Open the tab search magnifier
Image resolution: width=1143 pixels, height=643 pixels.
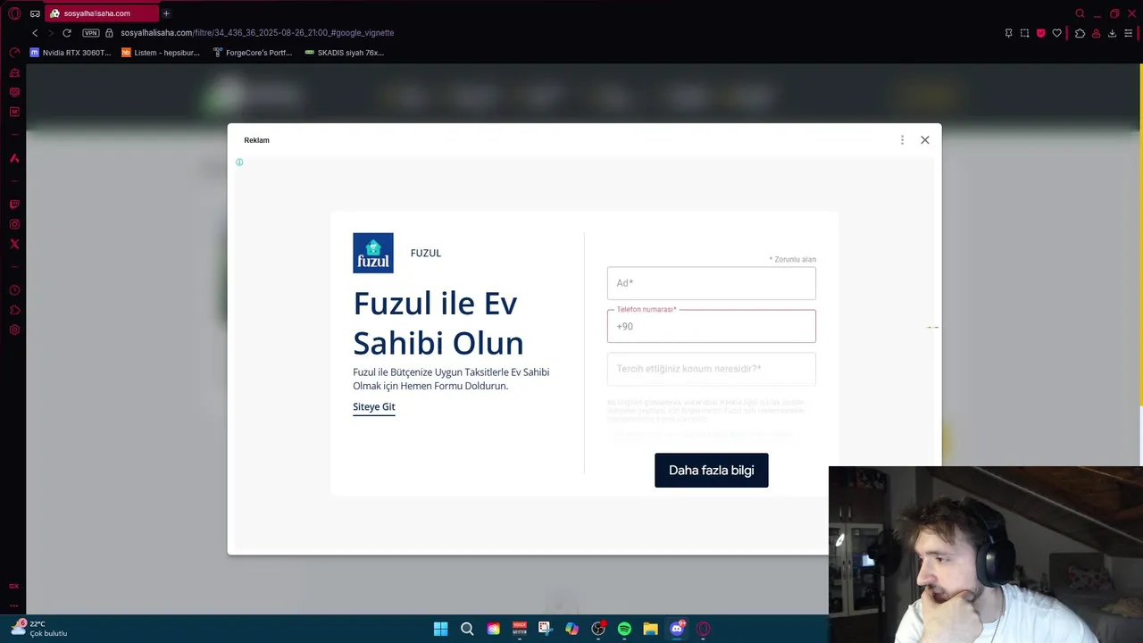click(x=1080, y=13)
